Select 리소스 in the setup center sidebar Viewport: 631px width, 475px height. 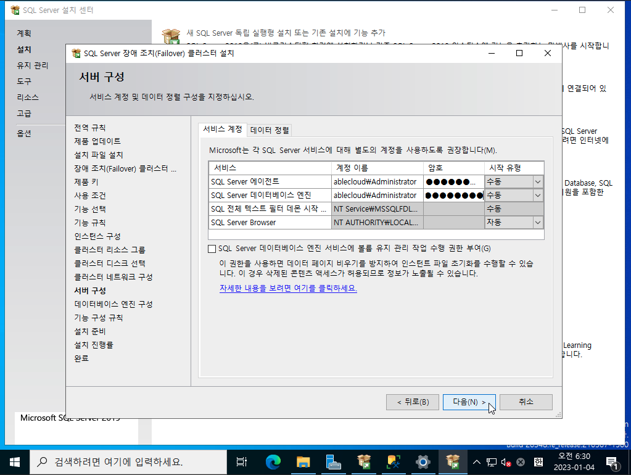point(28,97)
